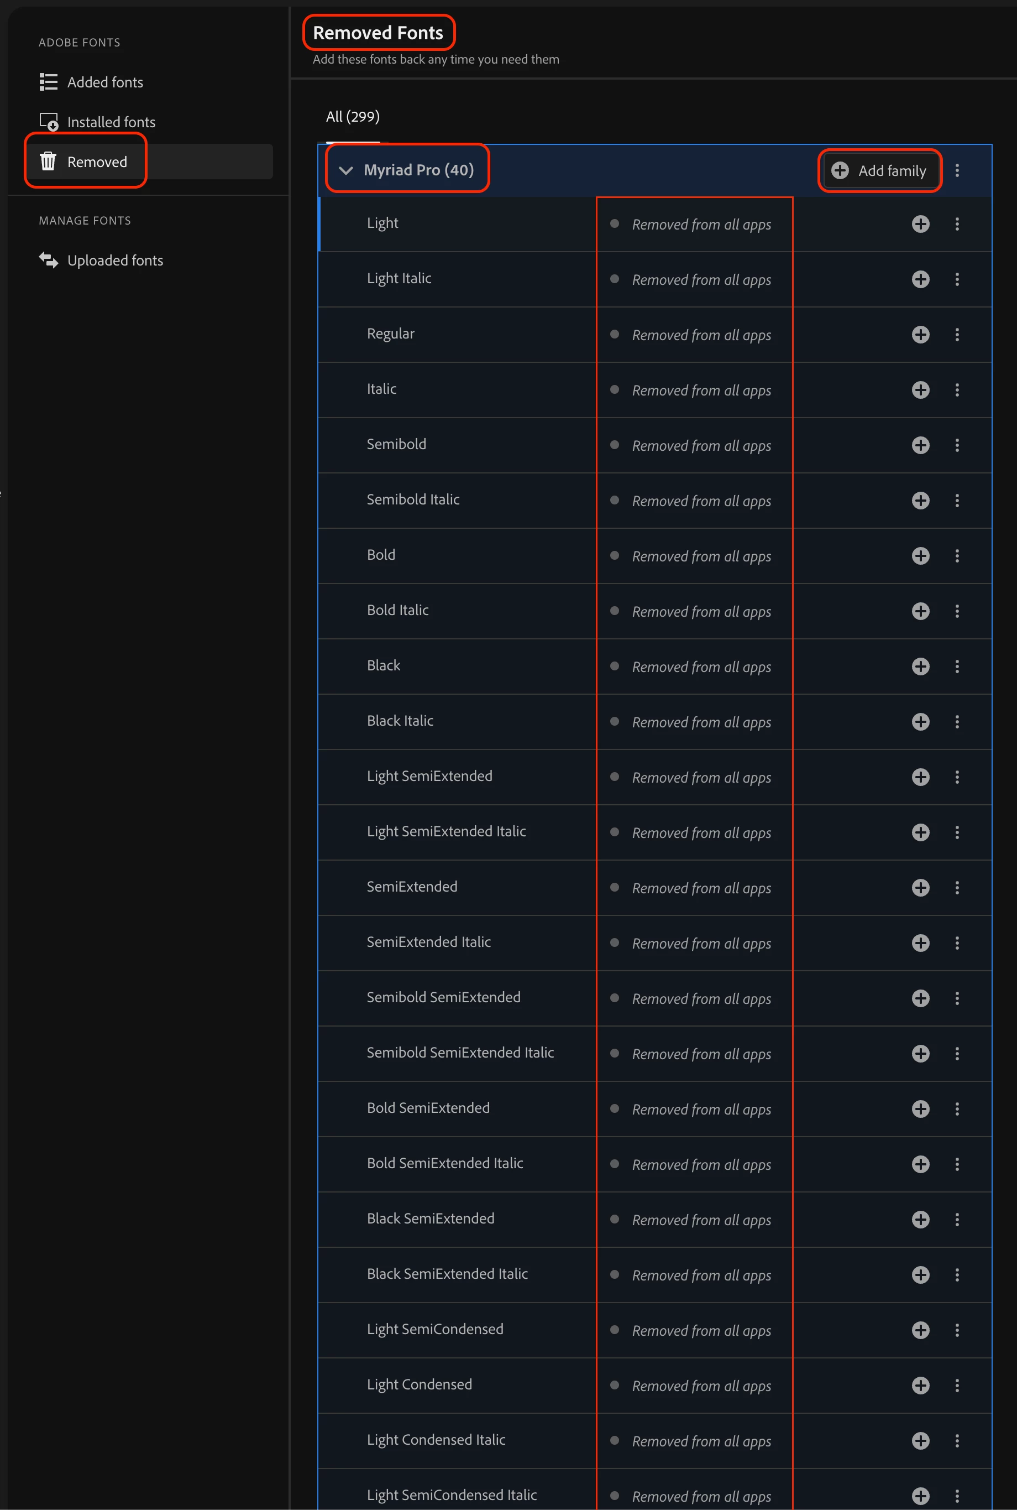Open more options for Black Italic
Image resolution: width=1017 pixels, height=1510 pixels.
tap(957, 722)
